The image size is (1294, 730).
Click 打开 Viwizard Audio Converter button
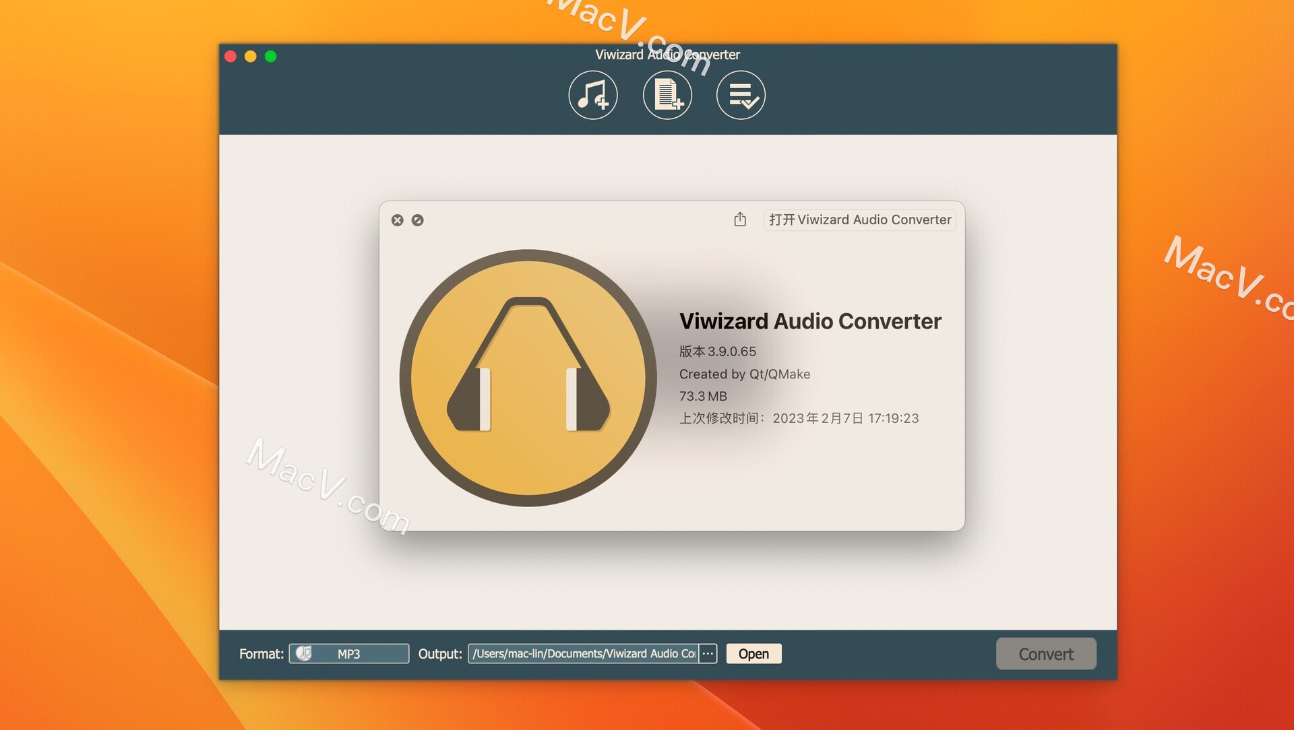pos(860,220)
